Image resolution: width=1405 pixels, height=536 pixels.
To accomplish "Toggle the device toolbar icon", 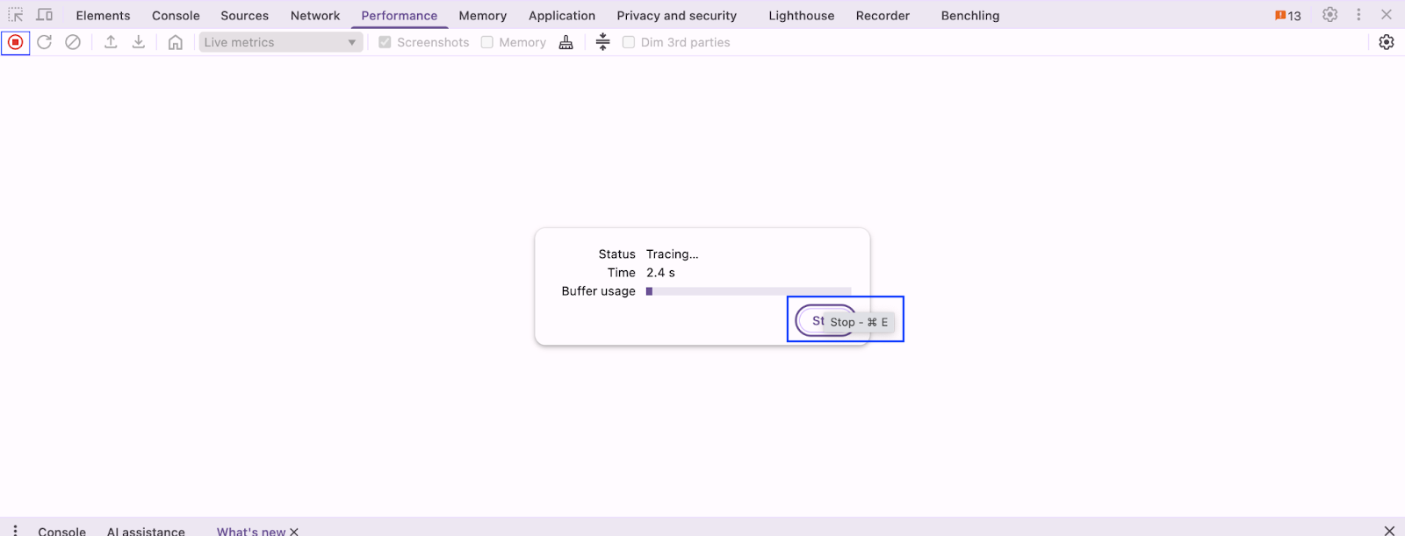I will 45,15.
